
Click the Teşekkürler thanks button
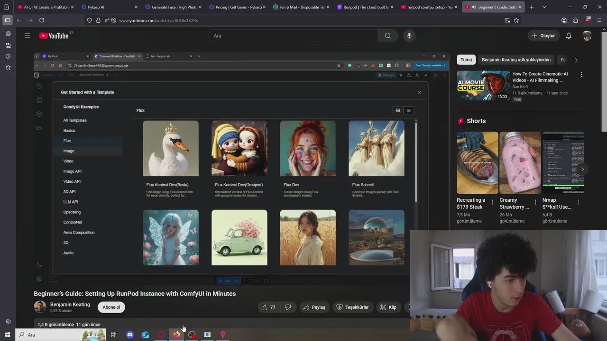click(352, 307)
